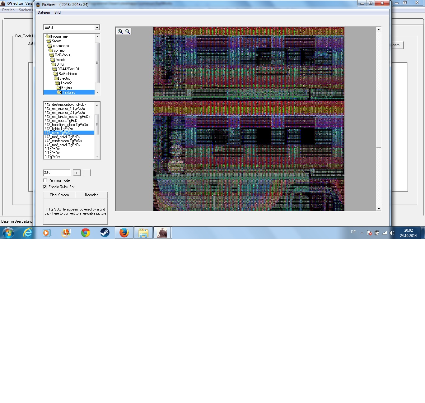Open the drive selection dropdown
425x403 pixels.
point(97,28)
